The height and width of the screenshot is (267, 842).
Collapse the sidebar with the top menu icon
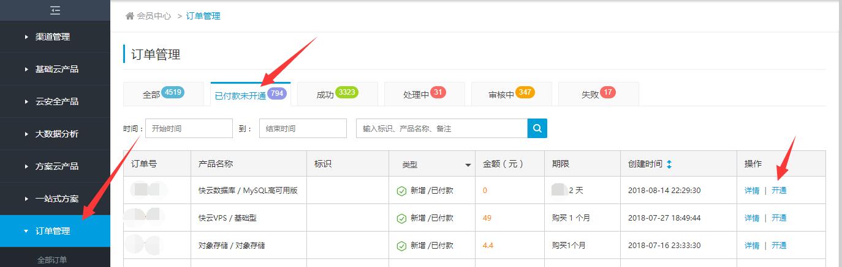[55, 10]
